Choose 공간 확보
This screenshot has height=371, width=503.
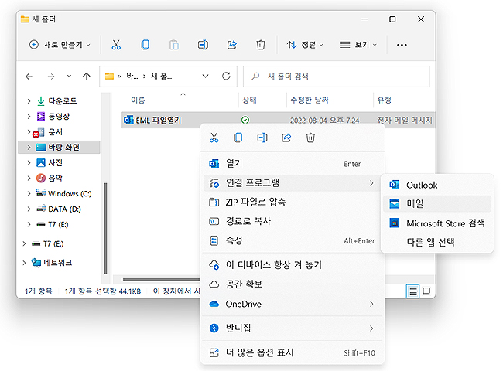click(293, 284)
